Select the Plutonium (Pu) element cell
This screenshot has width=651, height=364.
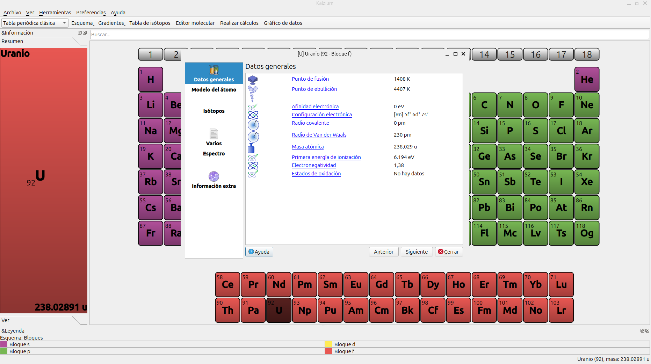(330, 310)
